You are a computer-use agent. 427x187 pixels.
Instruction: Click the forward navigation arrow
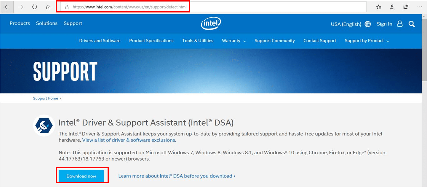(21, 7)
